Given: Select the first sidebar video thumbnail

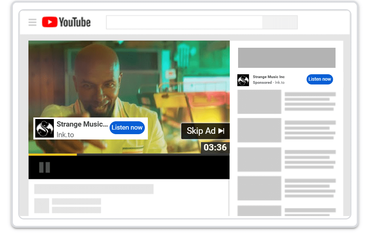Looking at the screenshot, I should pos(259,102).
